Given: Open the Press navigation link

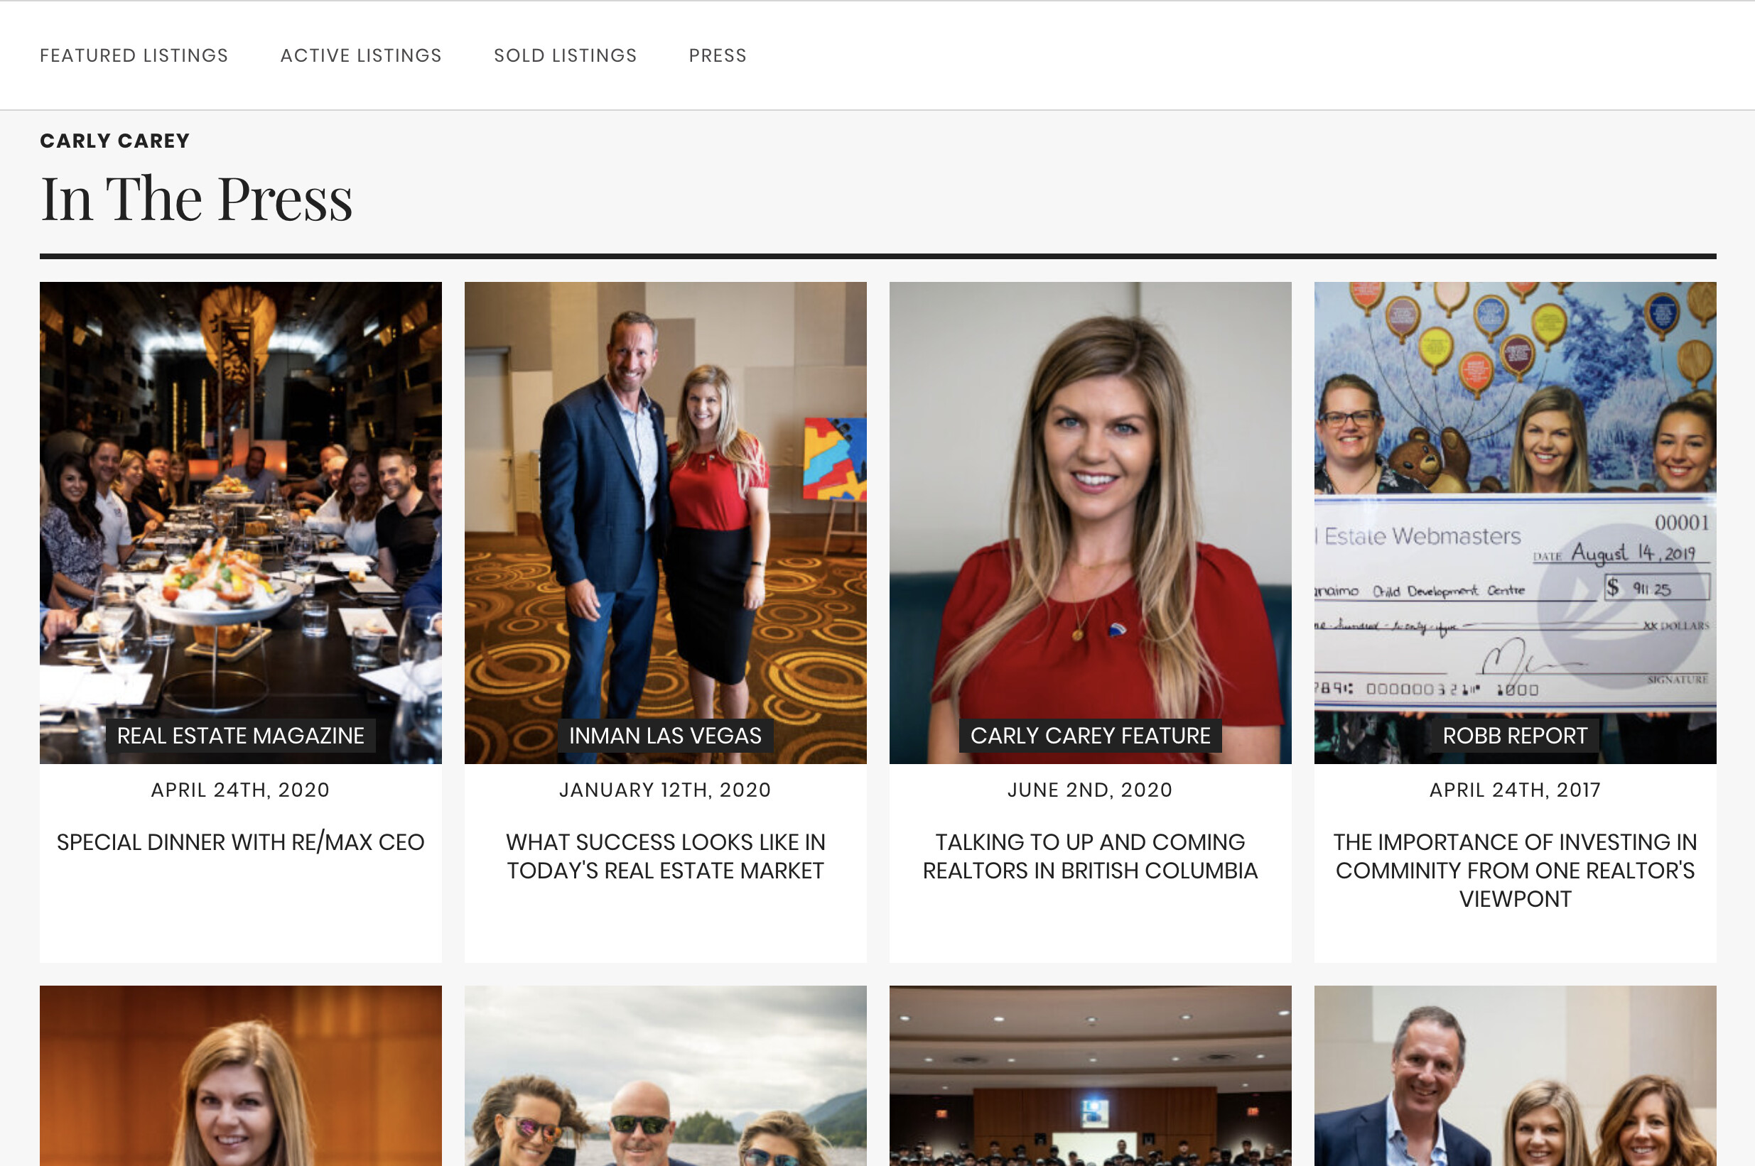Looking at the screenshot, I should coord(717,56).
